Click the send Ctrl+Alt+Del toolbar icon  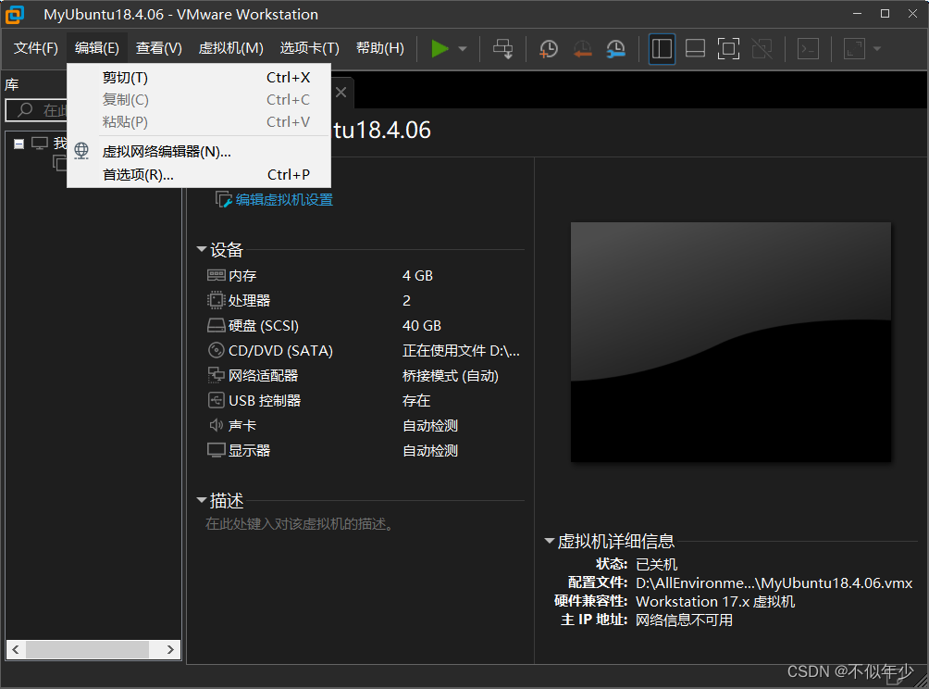coord(503,49)
